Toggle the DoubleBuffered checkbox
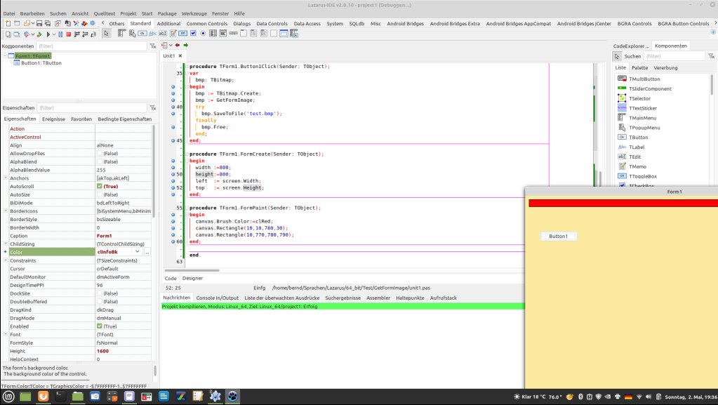This screenshot has height=405, width=718. click(100, 301)
